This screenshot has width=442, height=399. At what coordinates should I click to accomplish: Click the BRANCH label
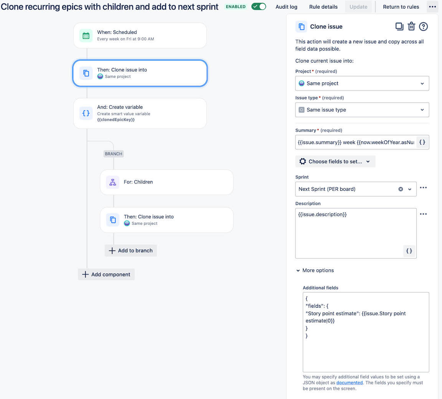(114, 154)
